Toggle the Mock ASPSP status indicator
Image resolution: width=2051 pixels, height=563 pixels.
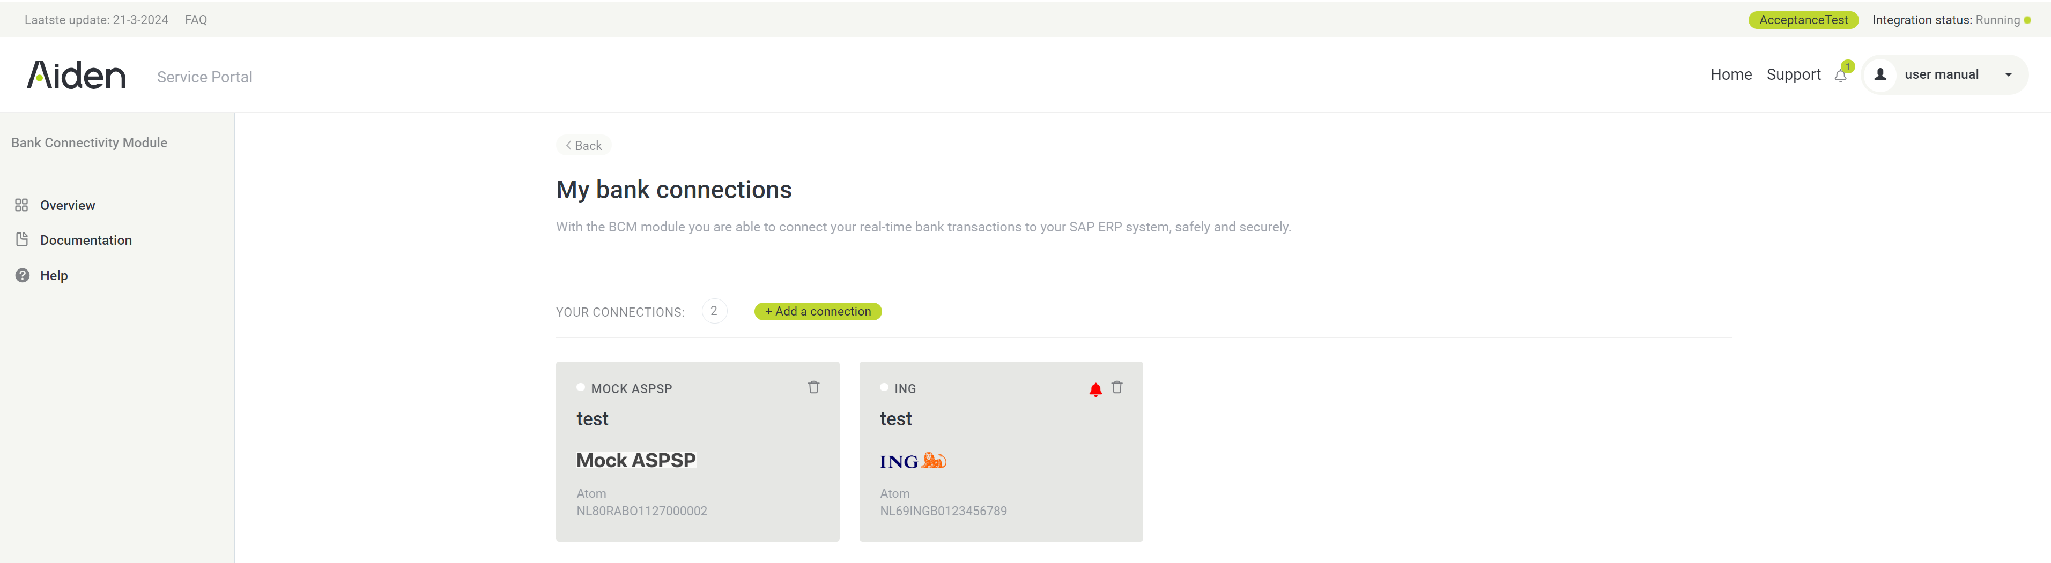coord(580,387)
